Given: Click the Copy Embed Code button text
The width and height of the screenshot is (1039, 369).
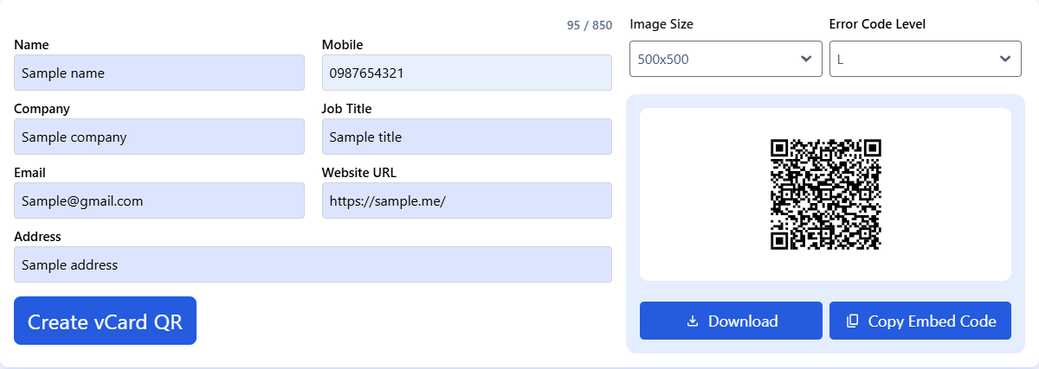Looking at the screenshot, I should (x=932, y=321).
